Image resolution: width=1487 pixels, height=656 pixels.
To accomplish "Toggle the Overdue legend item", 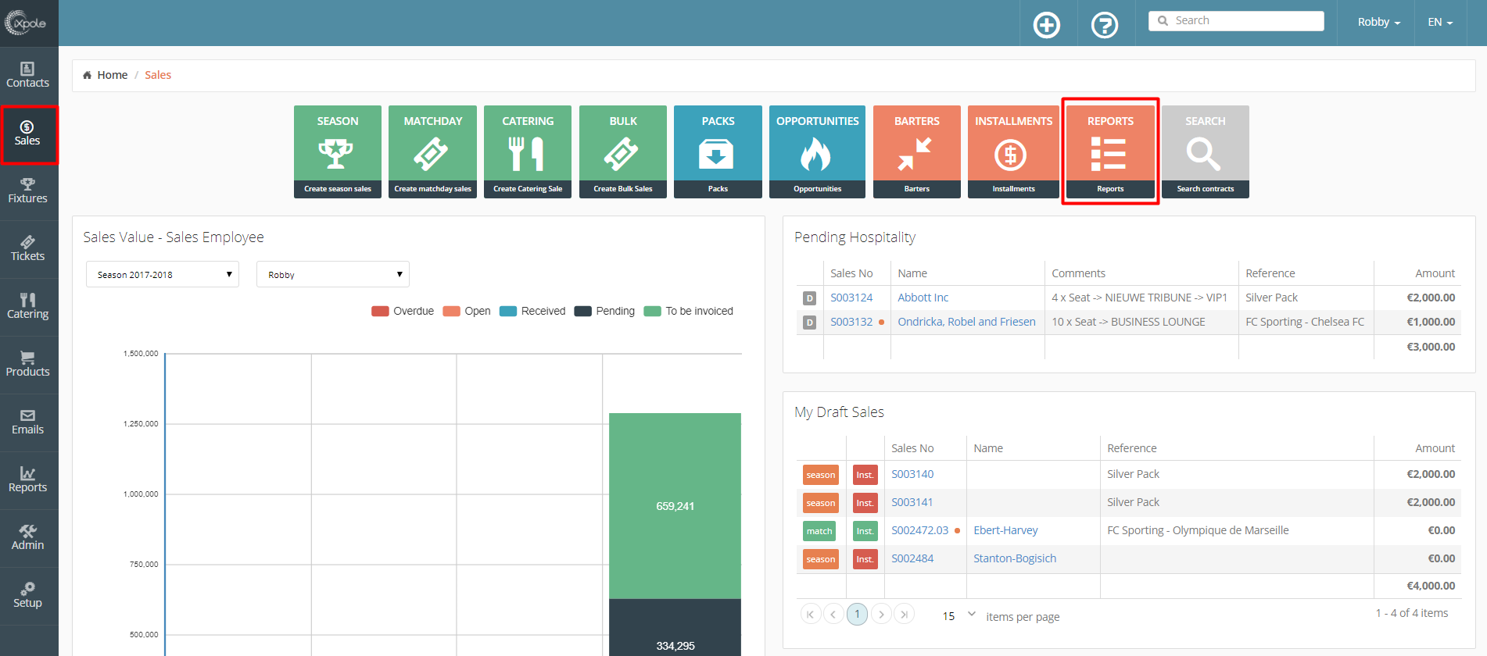I will click(x=403, y=311).
